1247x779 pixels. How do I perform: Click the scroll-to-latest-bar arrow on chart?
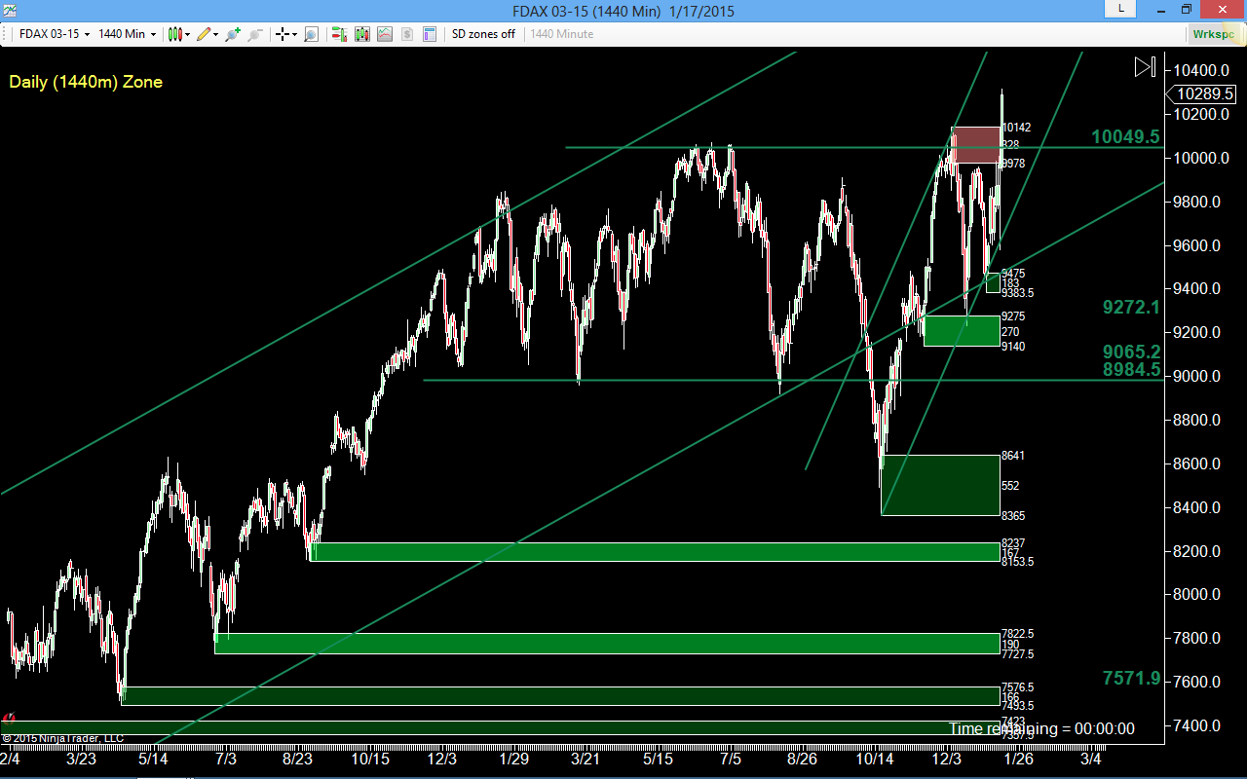coord(1145,66)
